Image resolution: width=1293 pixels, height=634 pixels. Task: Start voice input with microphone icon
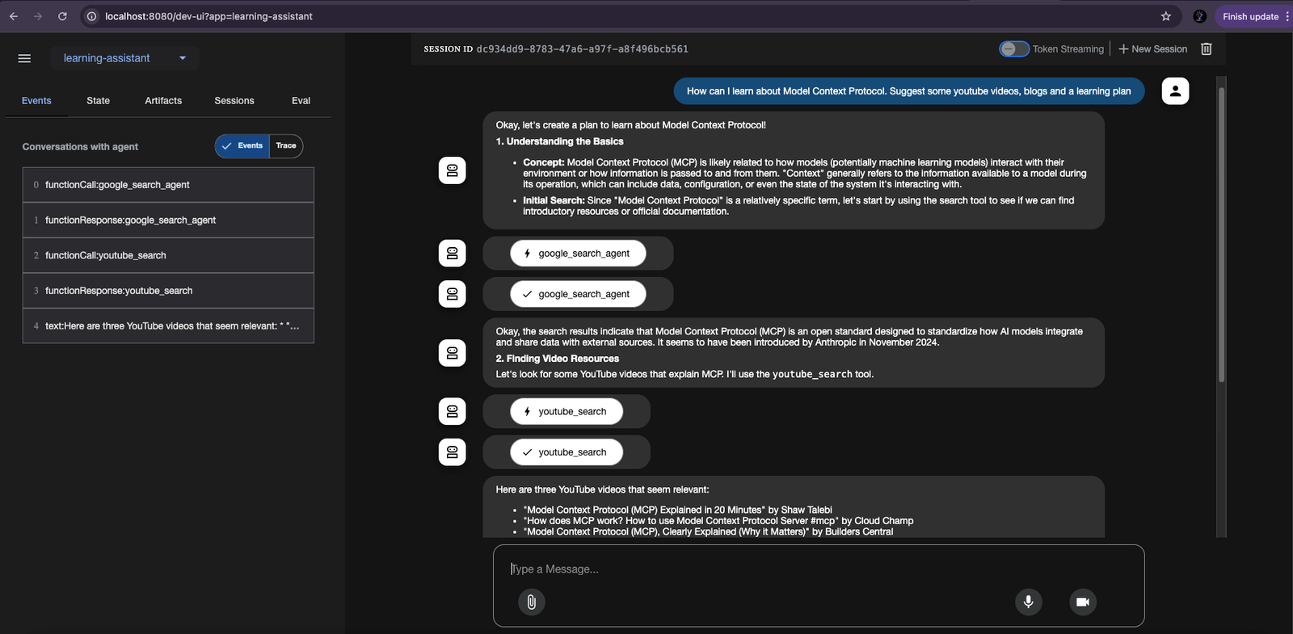1028,602
